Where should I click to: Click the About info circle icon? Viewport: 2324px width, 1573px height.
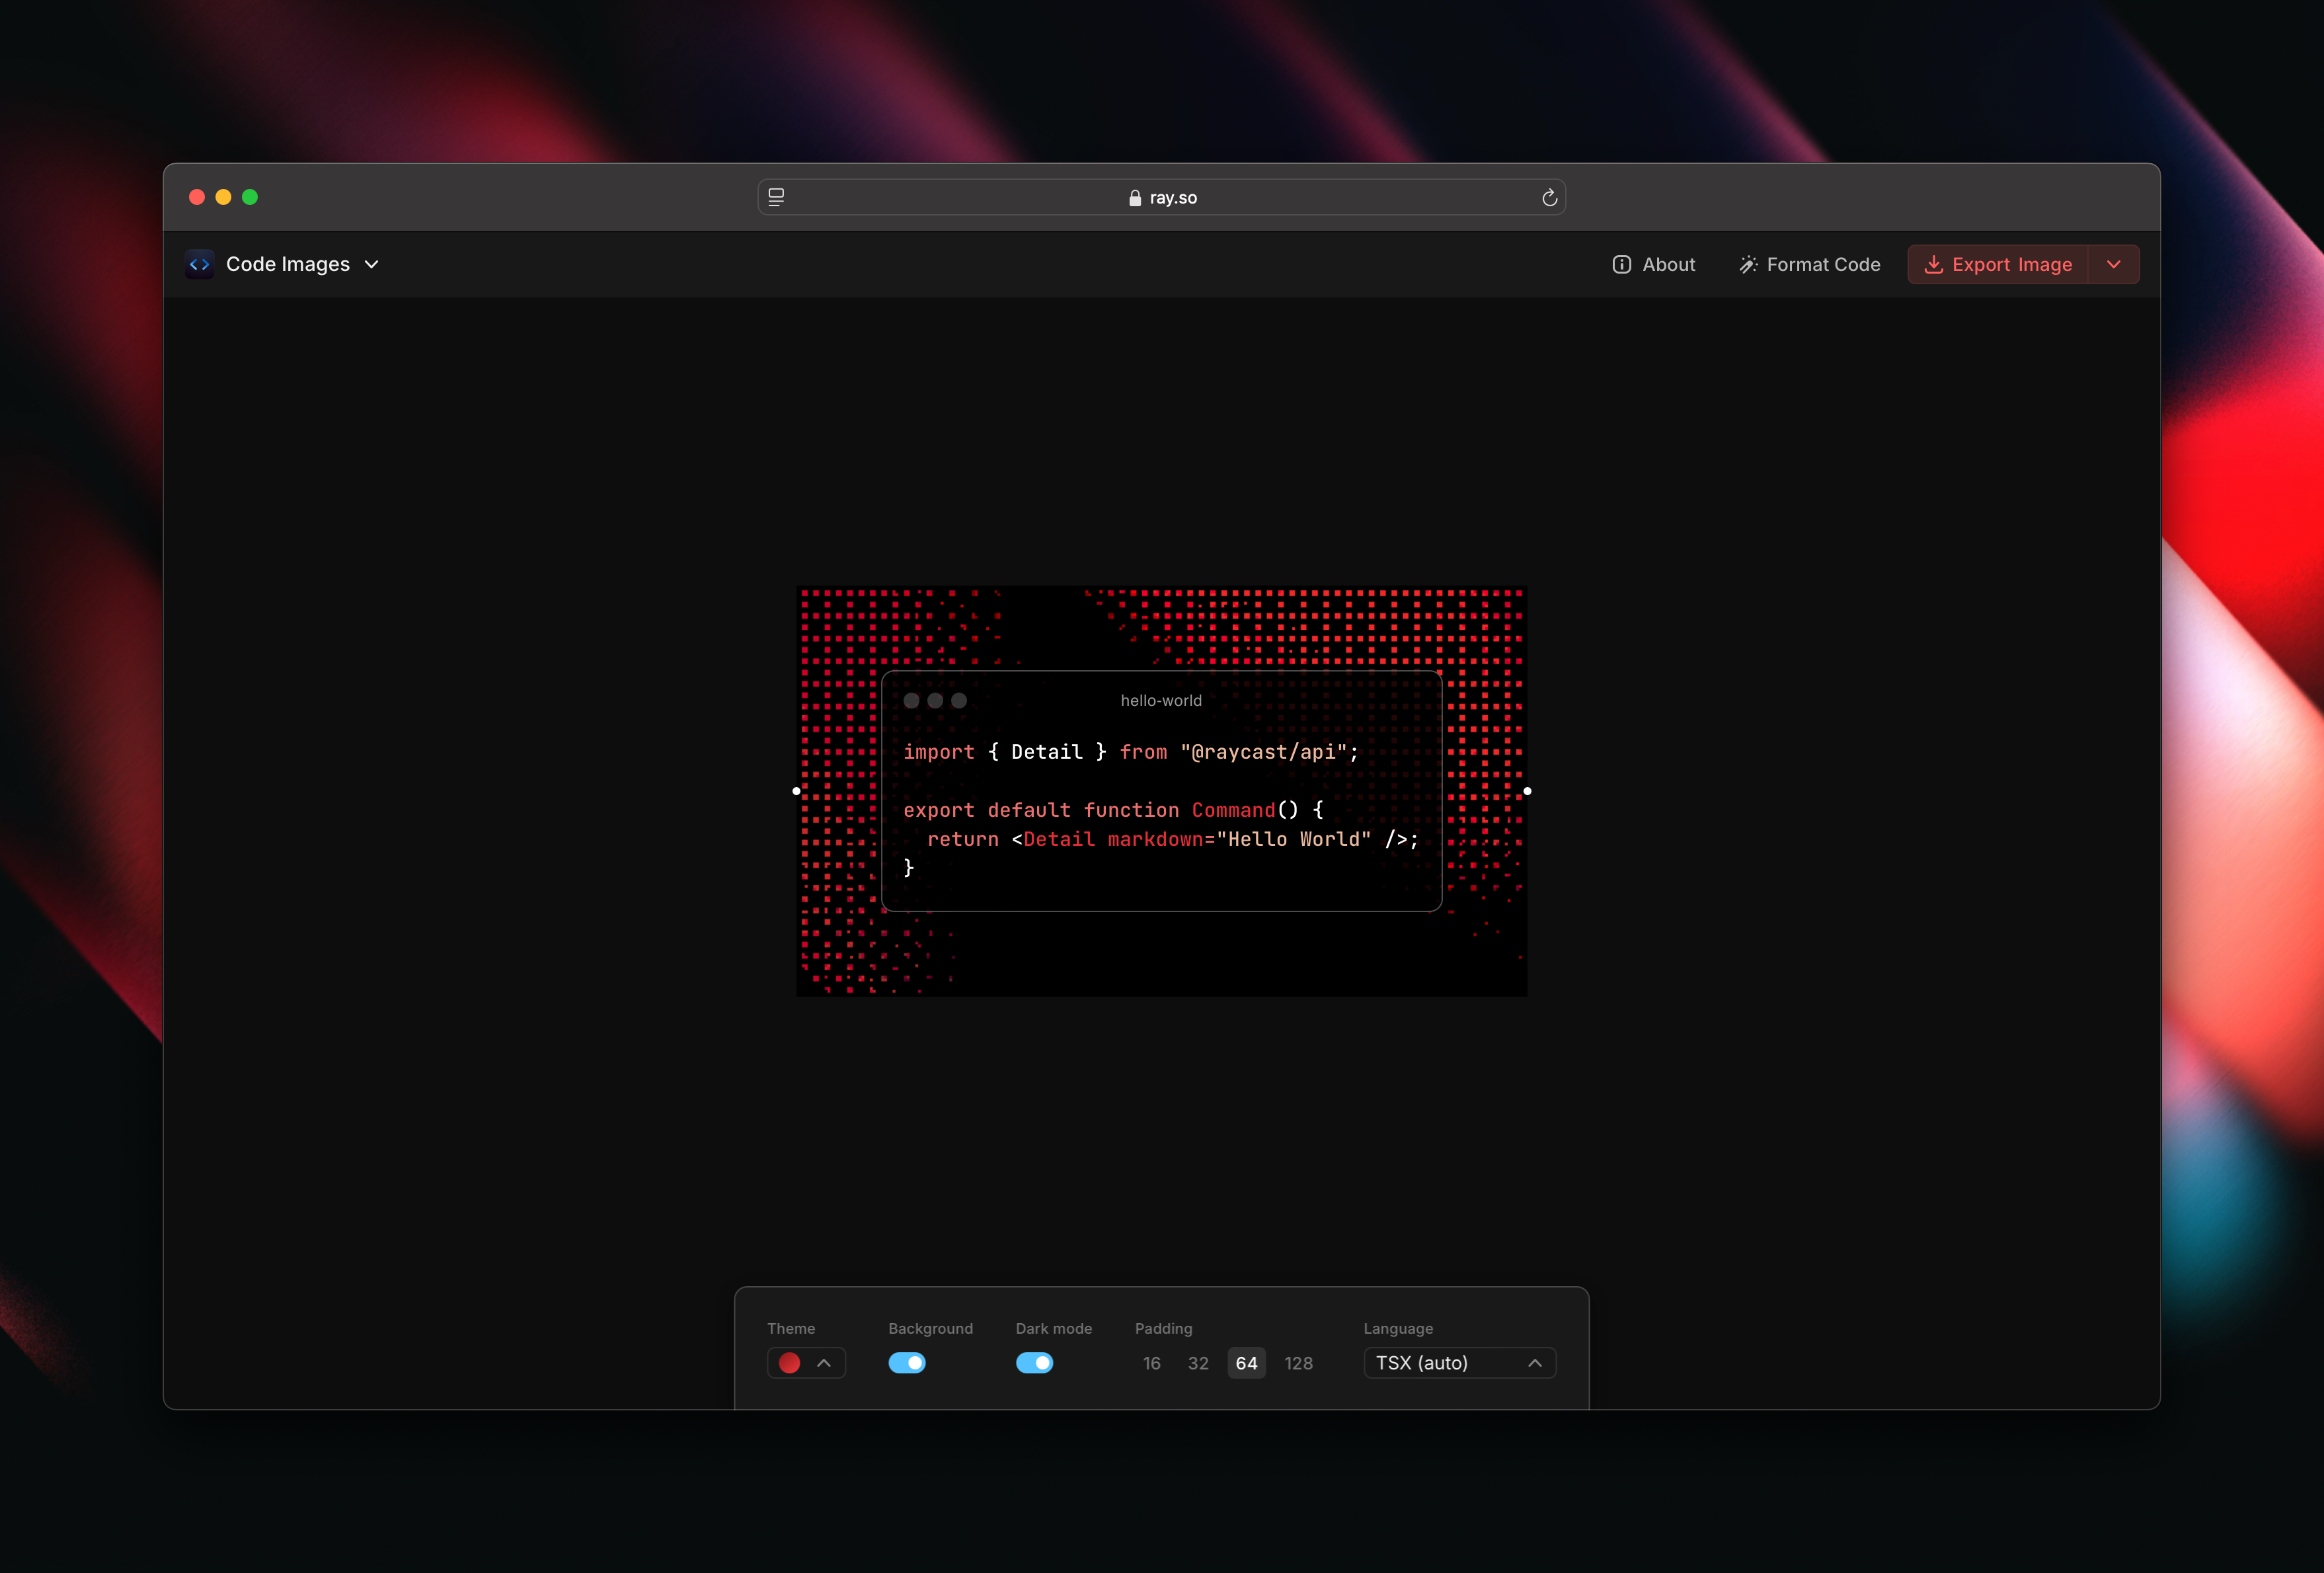point(1621,264)
